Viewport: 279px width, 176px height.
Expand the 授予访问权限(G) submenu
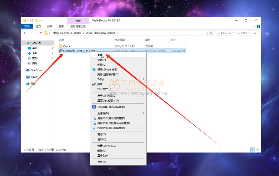coord(143,96)
